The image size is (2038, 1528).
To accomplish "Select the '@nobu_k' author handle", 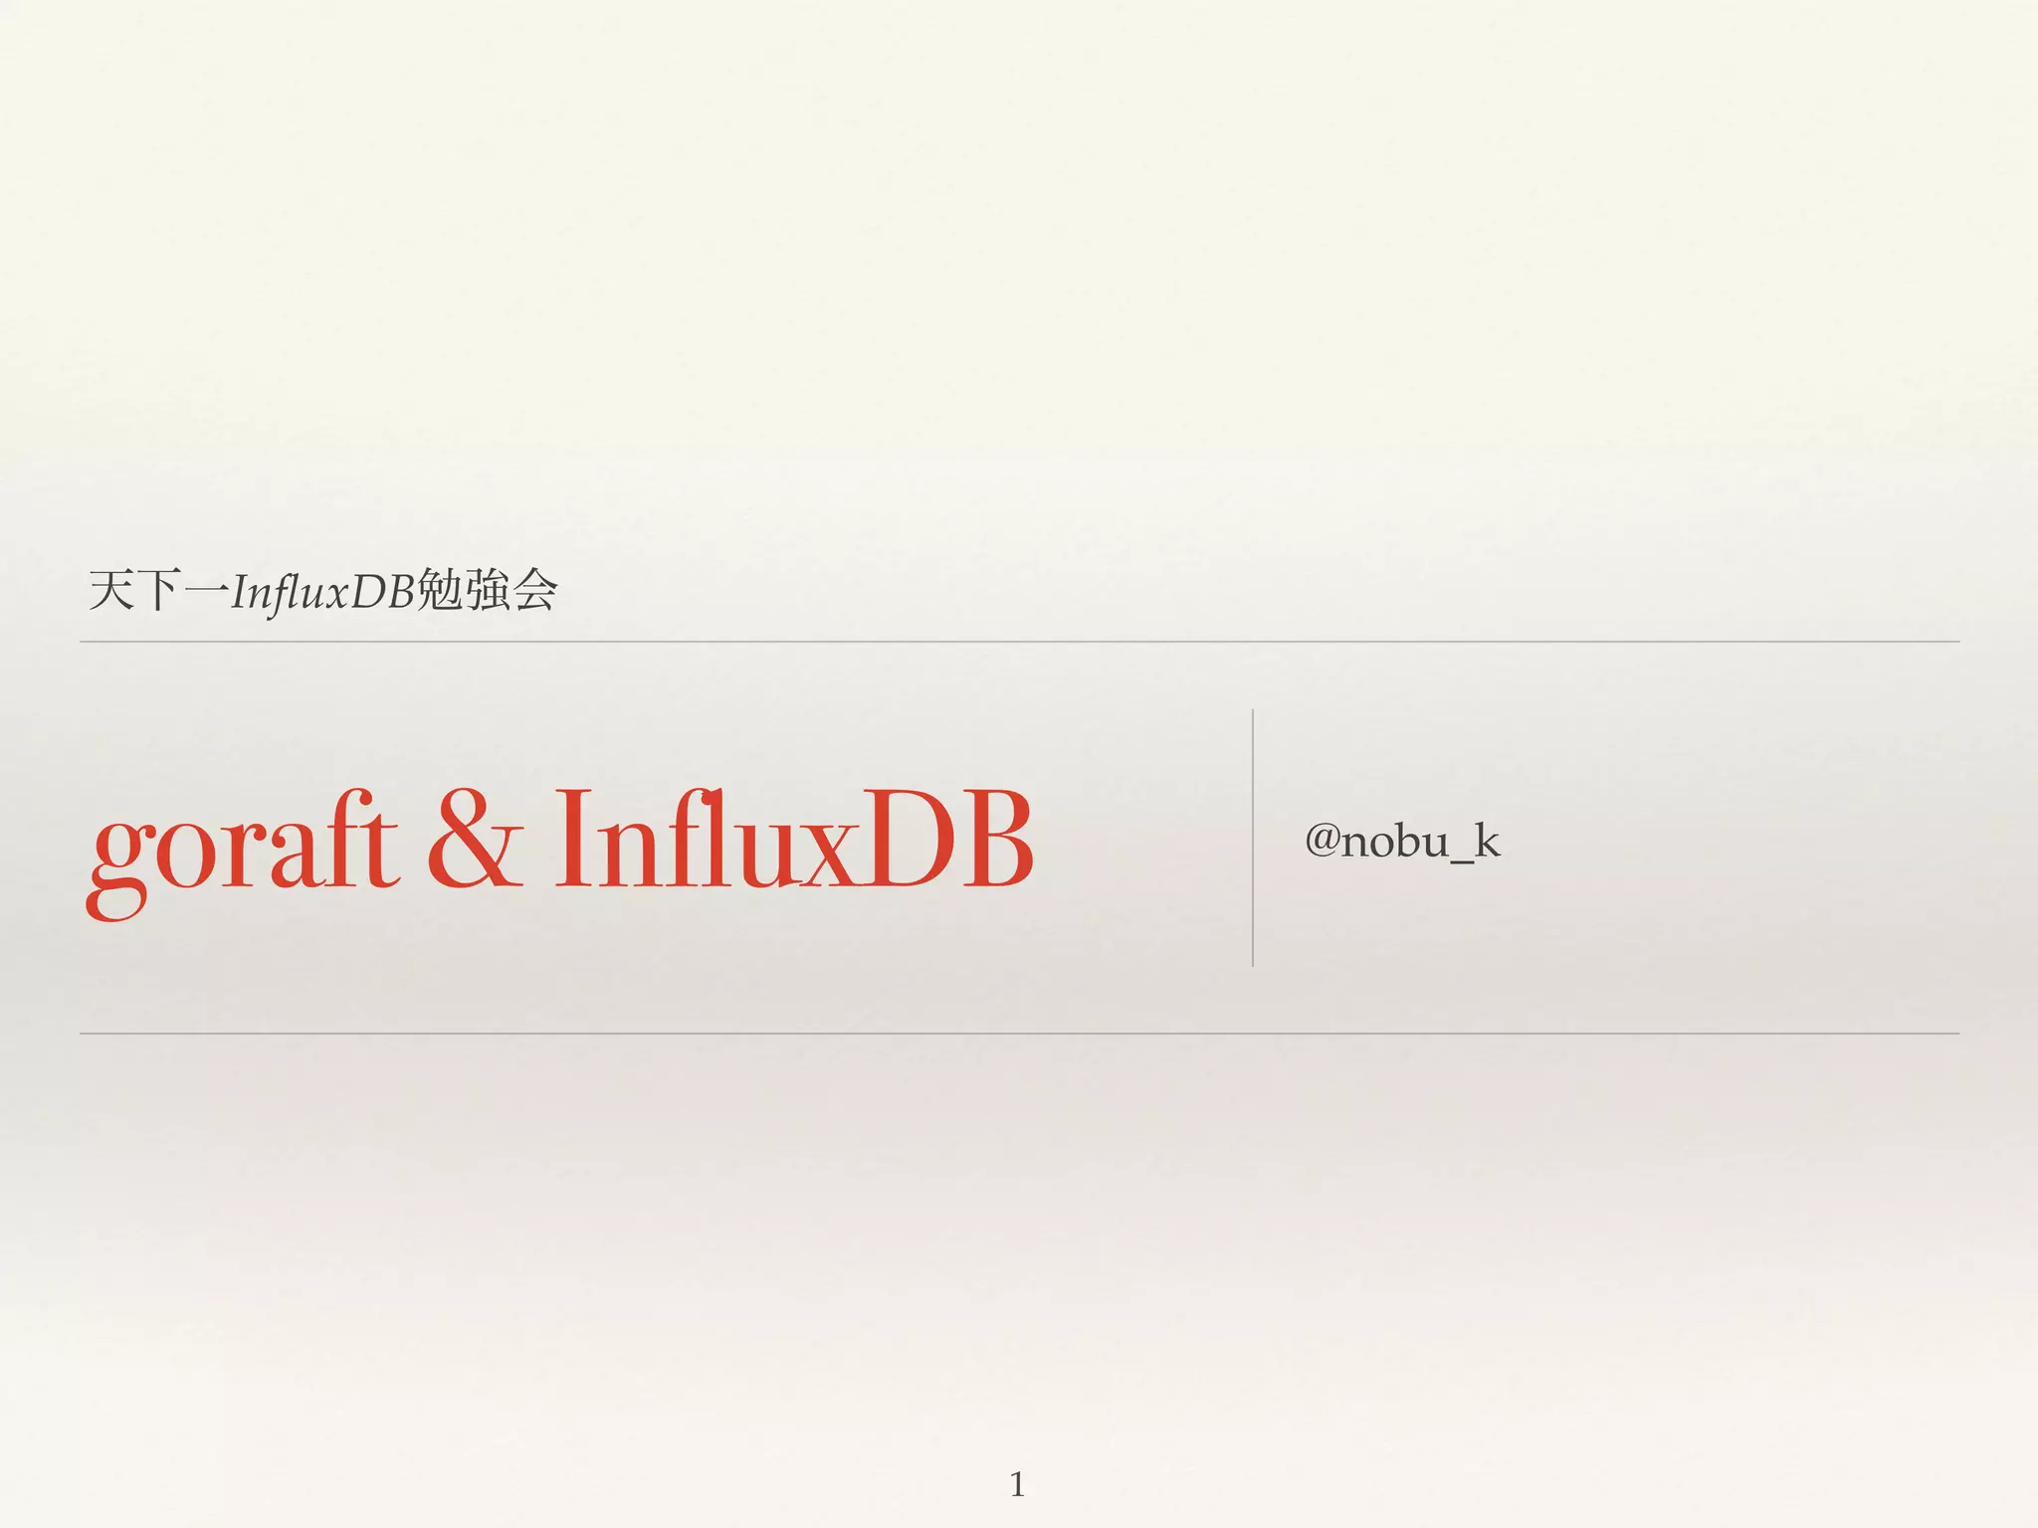I will [x=1402, y=842].
